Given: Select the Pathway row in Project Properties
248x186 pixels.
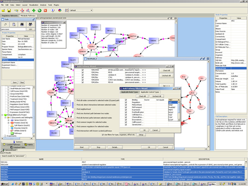Looking at the screenshot, I should tap(18, 60).
